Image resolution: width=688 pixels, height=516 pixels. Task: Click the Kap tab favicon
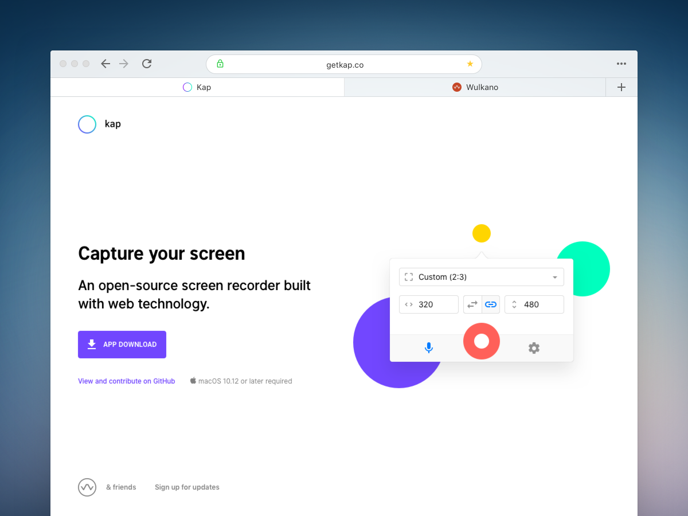tap(187, 87)
